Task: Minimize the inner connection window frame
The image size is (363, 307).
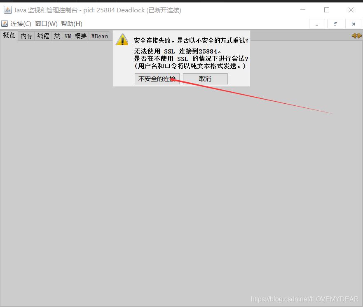Action: tap(316, 24)
